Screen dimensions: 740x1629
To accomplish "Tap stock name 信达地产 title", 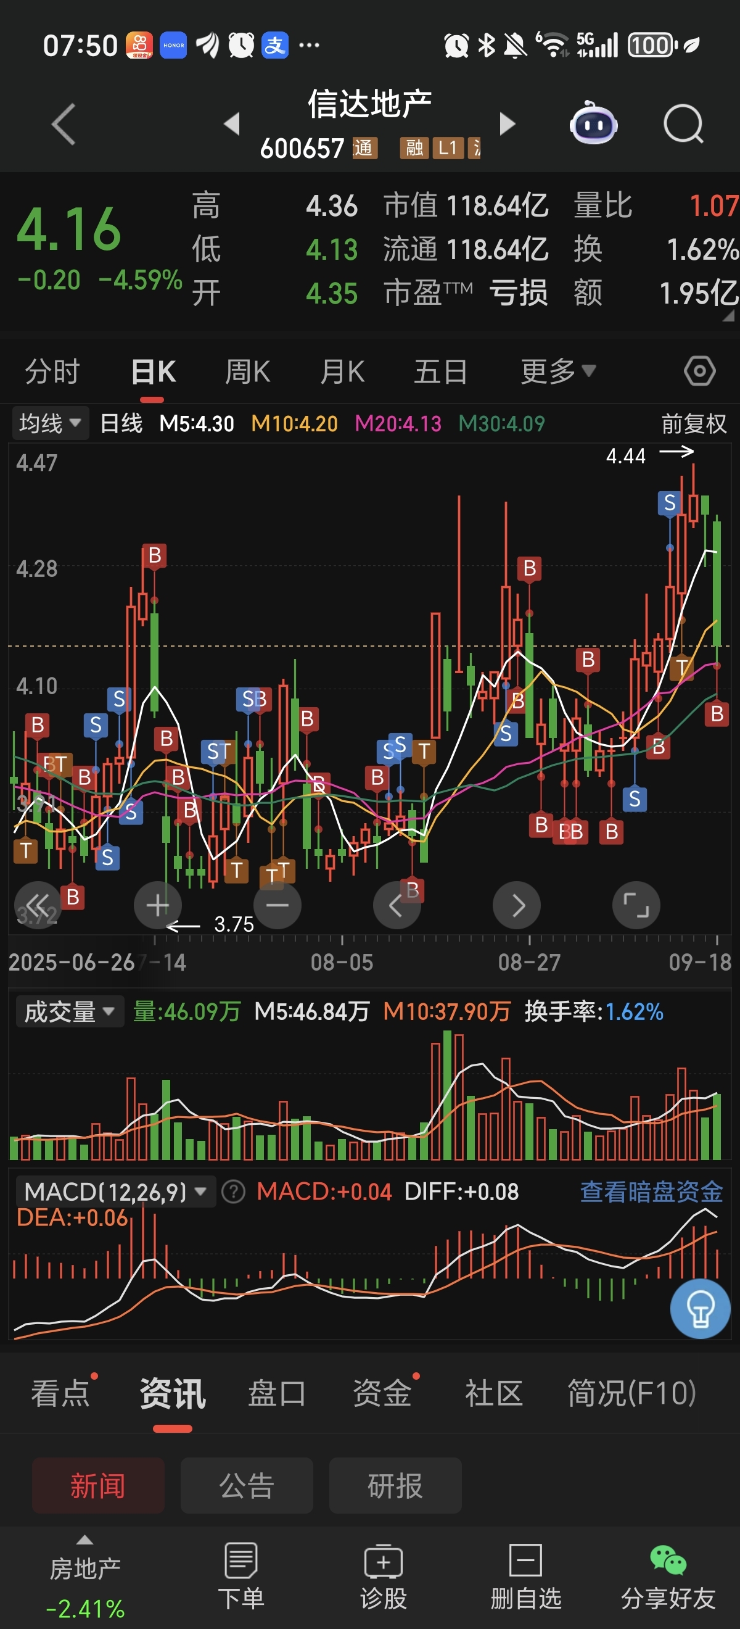I will [x=369, y=104].
